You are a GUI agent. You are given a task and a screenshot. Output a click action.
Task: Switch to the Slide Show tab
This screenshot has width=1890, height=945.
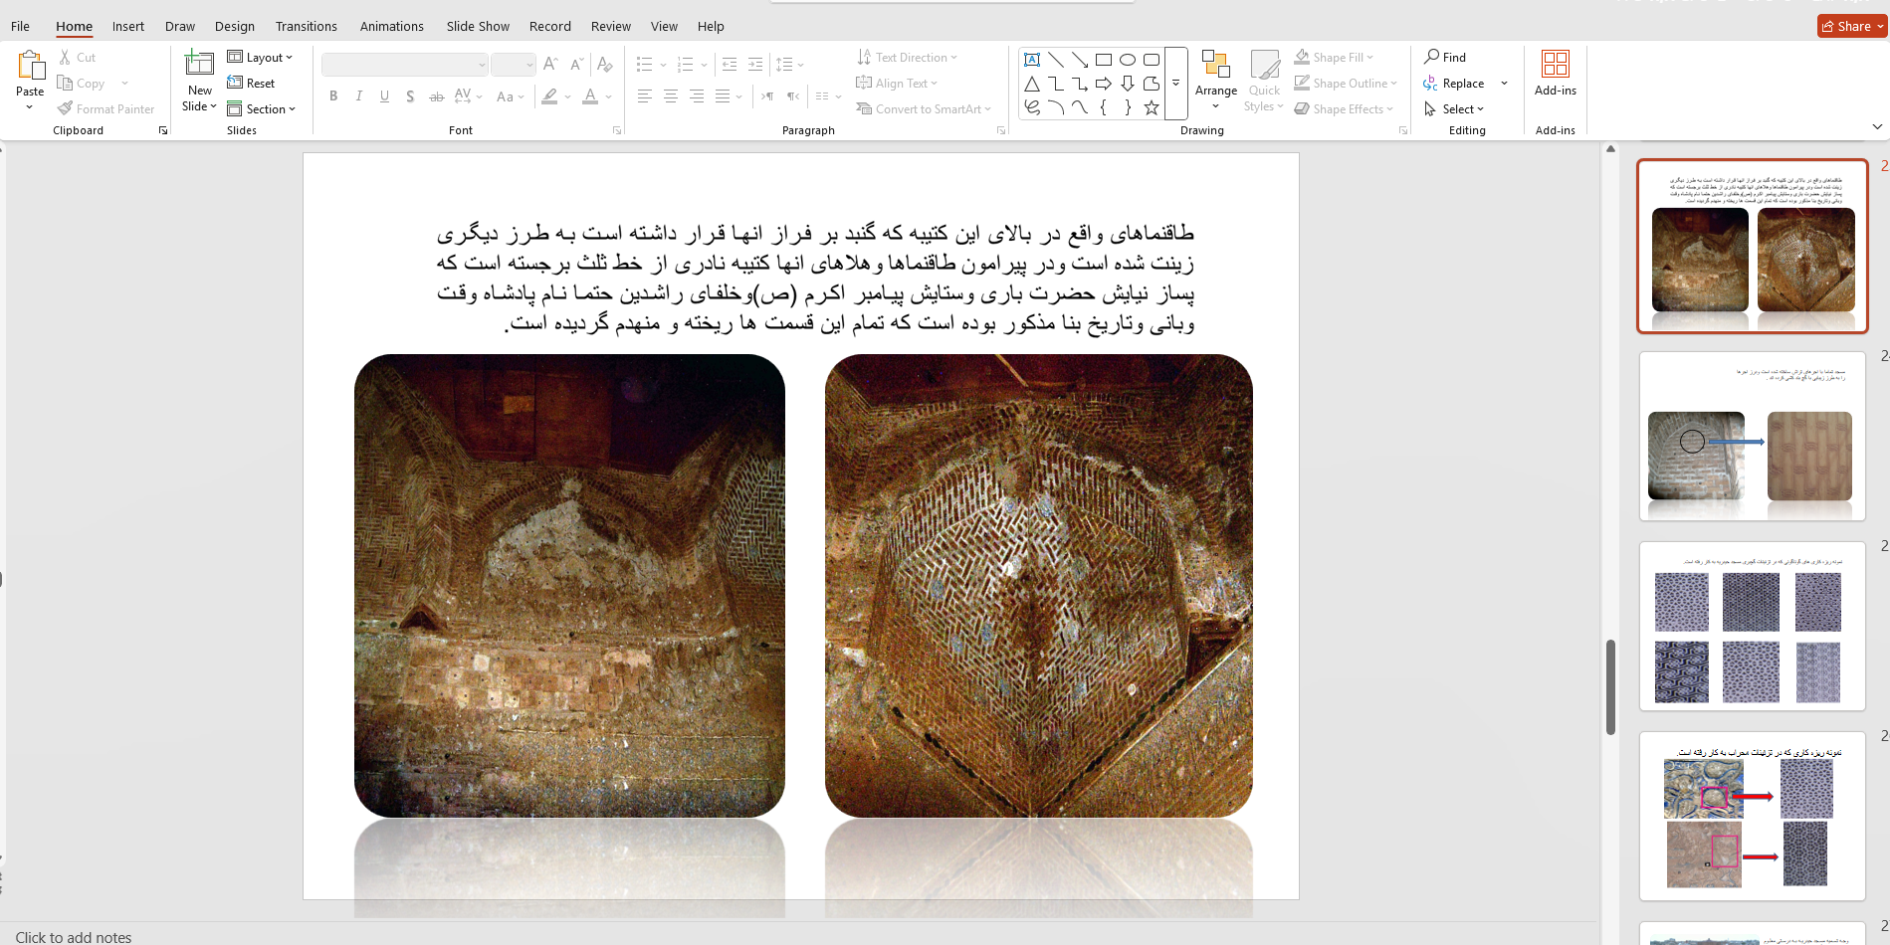click(x=478, y=27)
